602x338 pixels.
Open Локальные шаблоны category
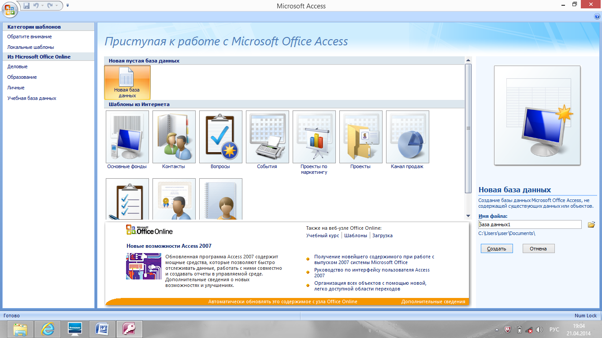[30, 47]
